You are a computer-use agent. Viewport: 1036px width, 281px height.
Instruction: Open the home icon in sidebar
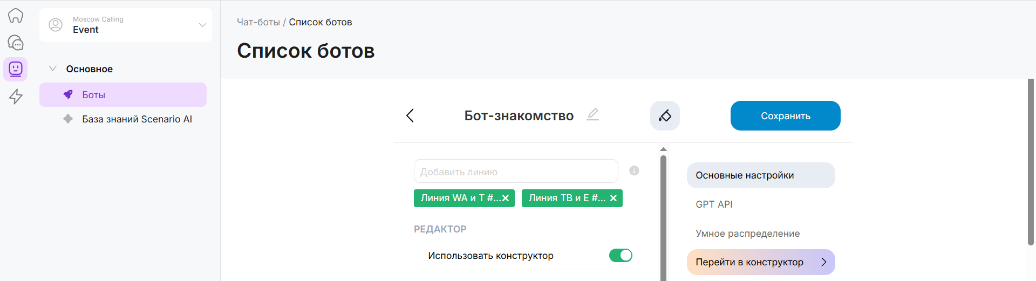(16, 16)
